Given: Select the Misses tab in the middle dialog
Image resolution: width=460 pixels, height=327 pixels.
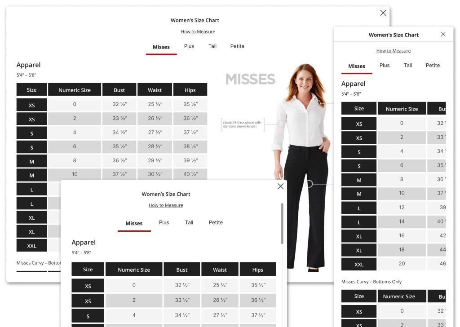Looking at the screenshot, I should pyautogui.click(x=134, y=222).
